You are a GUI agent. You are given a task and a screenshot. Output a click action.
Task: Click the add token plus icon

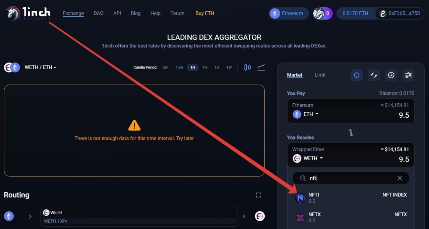[391, 75]
